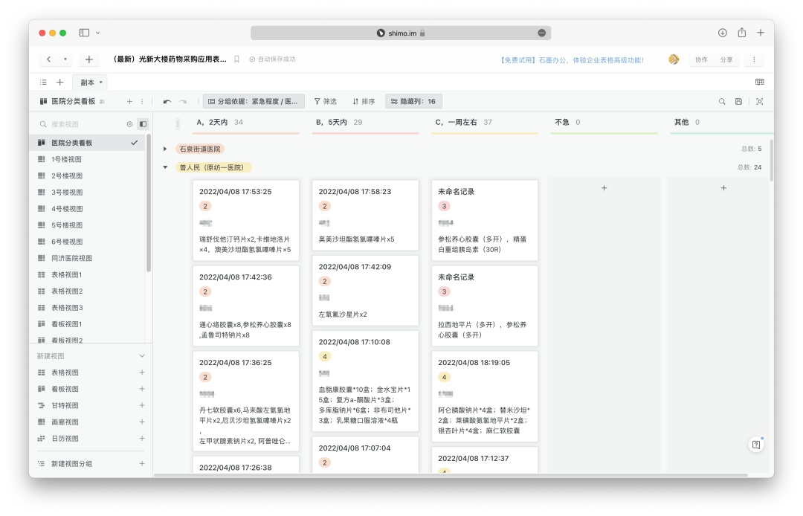This screenshot has width=803, height=516.
Task: Toggle the 隐藏列: 16 hidden columns button
Action: tap(413, 101)
